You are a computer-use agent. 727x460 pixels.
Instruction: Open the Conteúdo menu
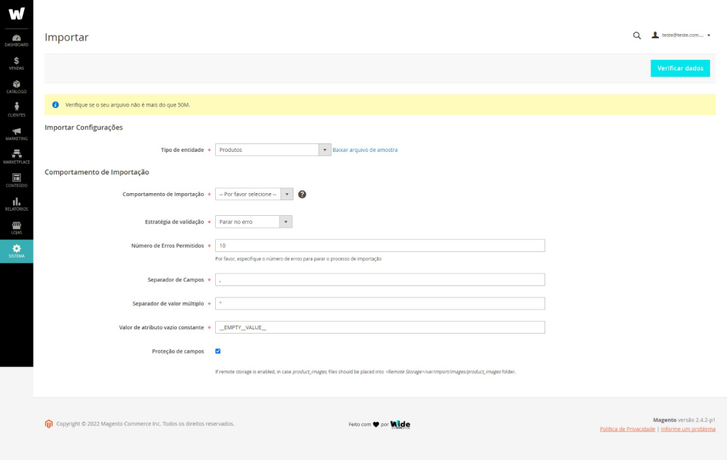click(x=16, y=181)
